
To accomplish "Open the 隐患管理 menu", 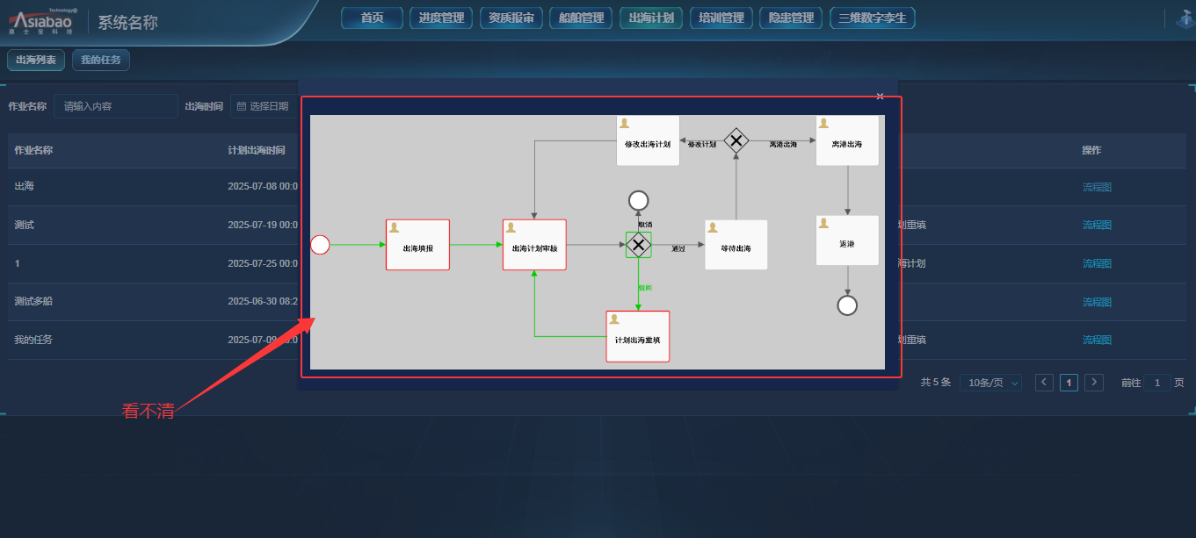I will pyautogui.click(x=791, y=18).
